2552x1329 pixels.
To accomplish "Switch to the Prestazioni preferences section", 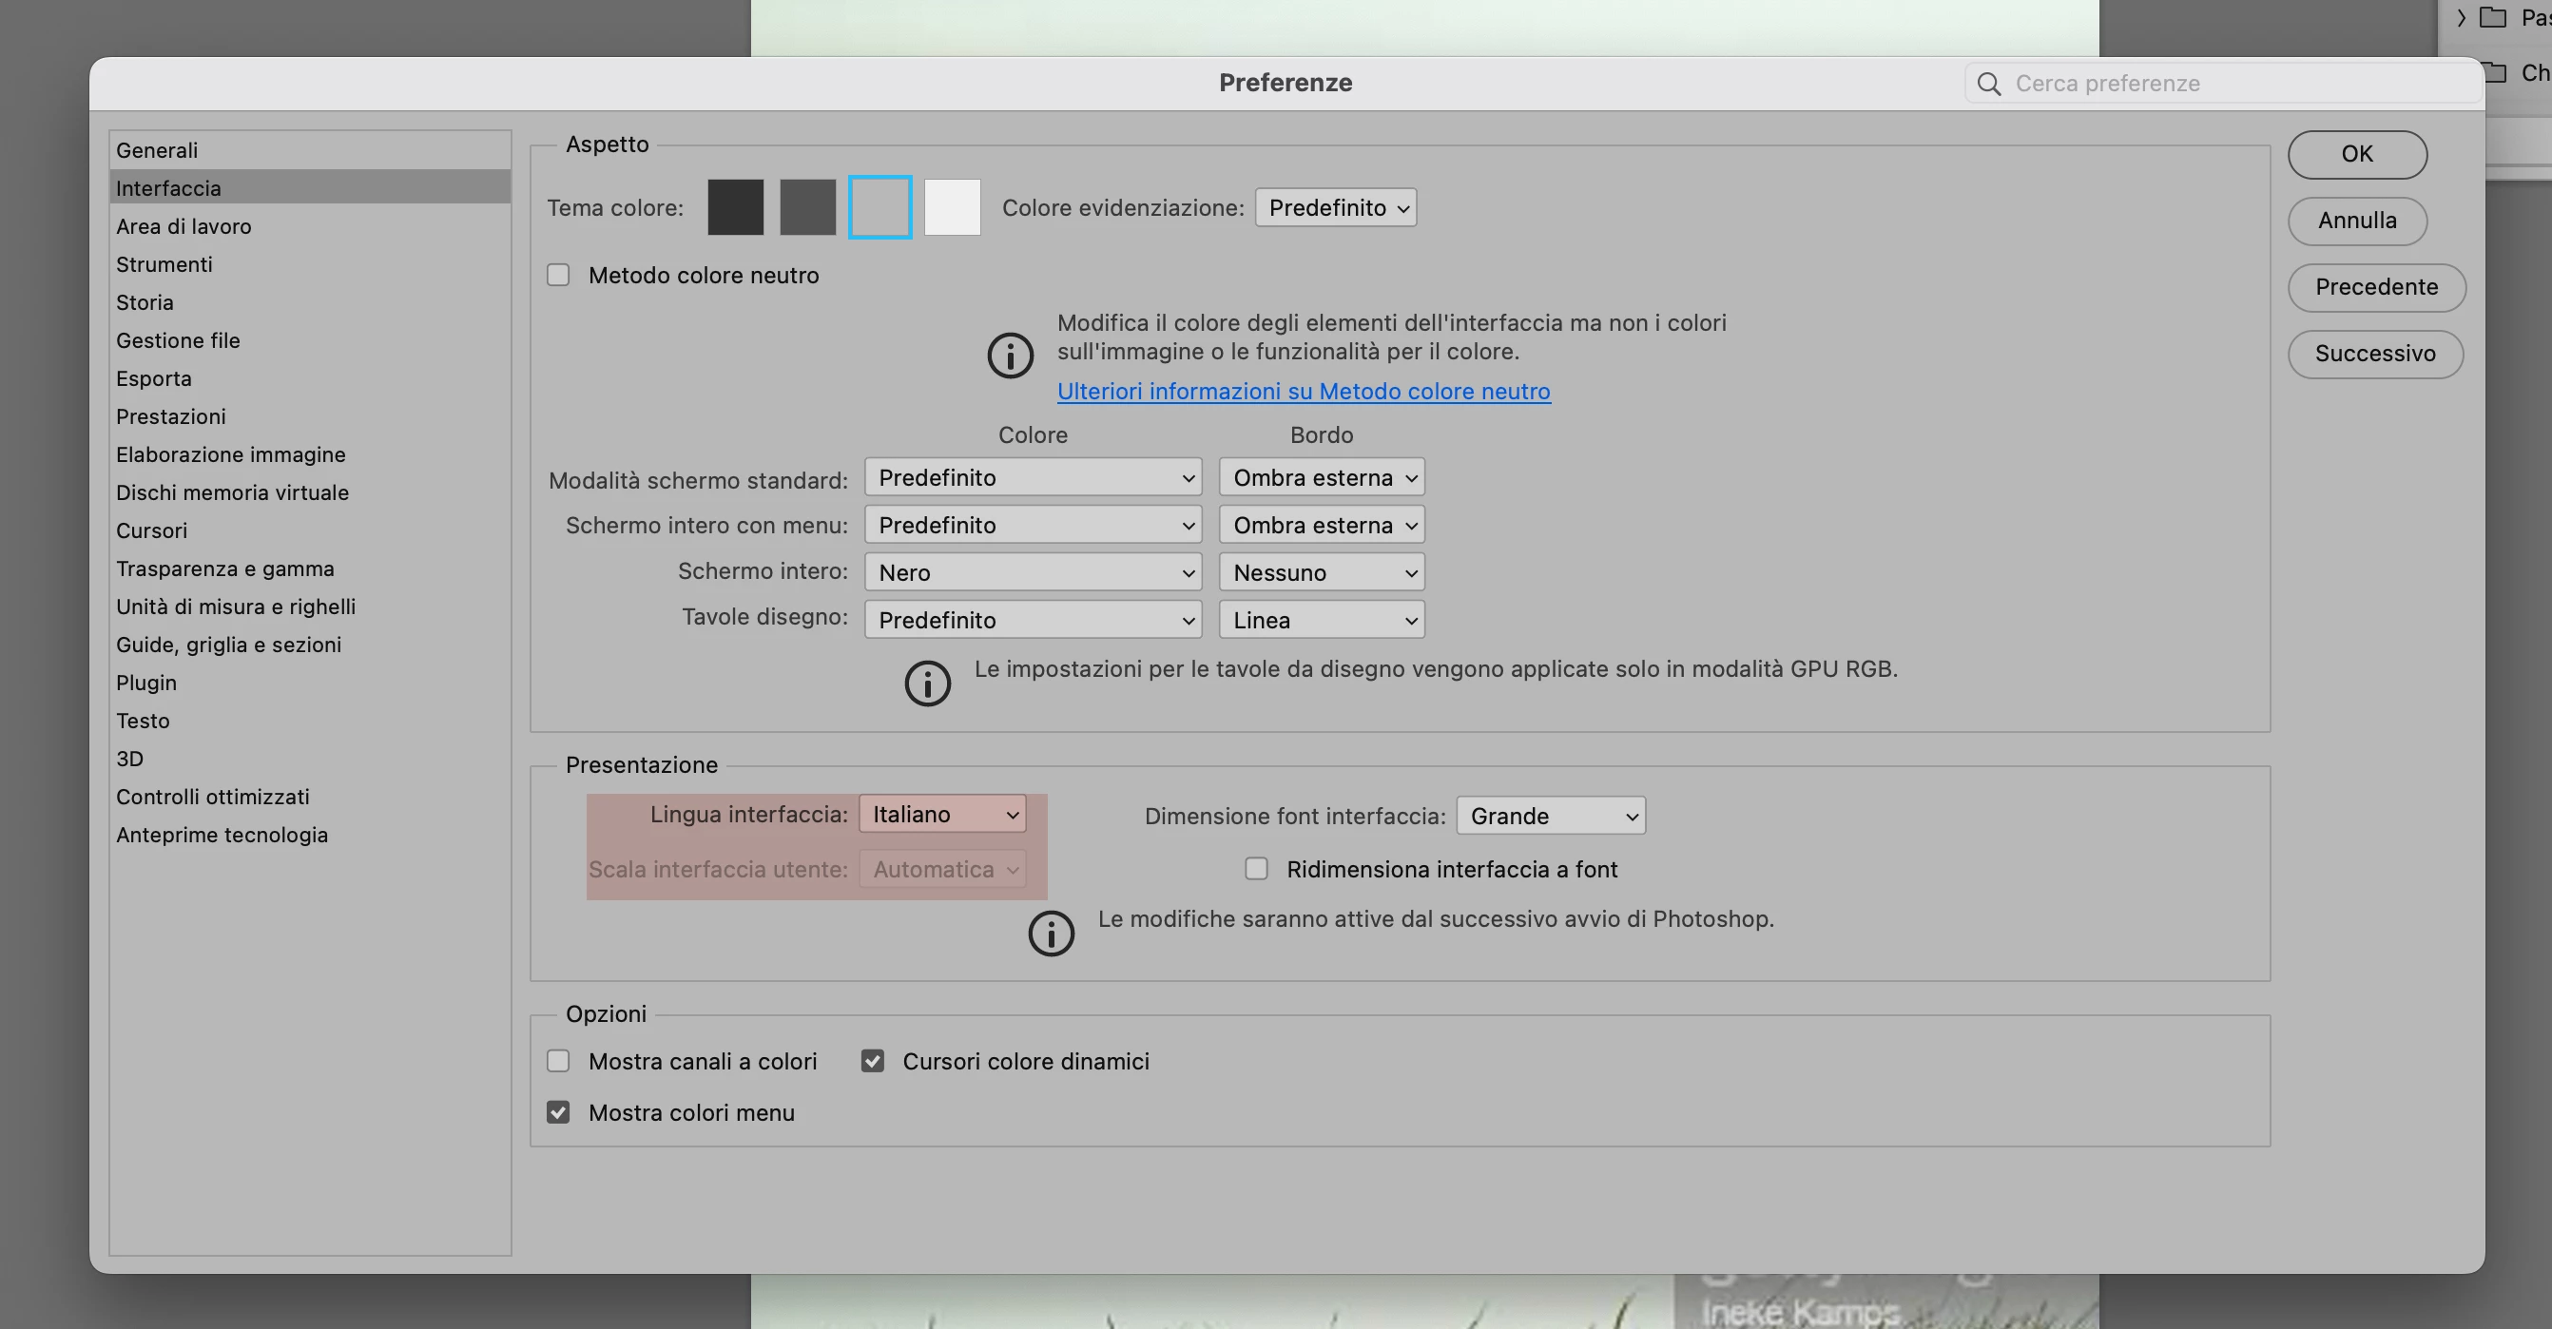I will tap(170, 416).
